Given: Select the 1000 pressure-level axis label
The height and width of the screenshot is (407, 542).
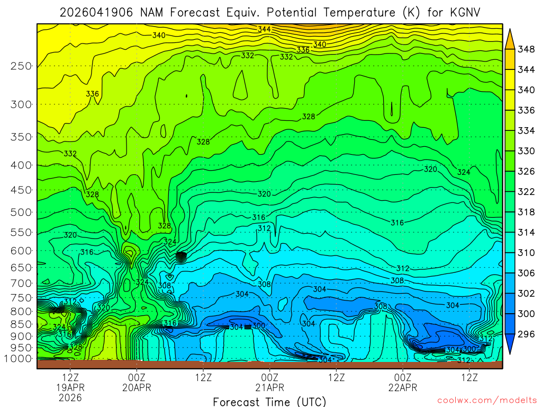Looking at the screenshot, I should pyautogui.click(x=18, y=359).
